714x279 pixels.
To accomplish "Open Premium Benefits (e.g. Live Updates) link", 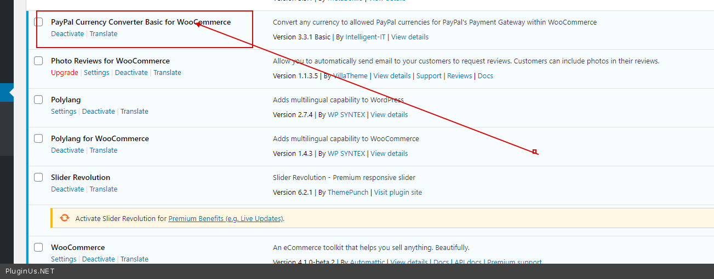I will point(225,218).
